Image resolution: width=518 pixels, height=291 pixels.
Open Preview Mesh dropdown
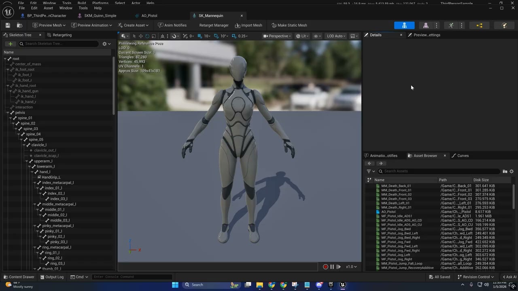[x=49, y=25]
